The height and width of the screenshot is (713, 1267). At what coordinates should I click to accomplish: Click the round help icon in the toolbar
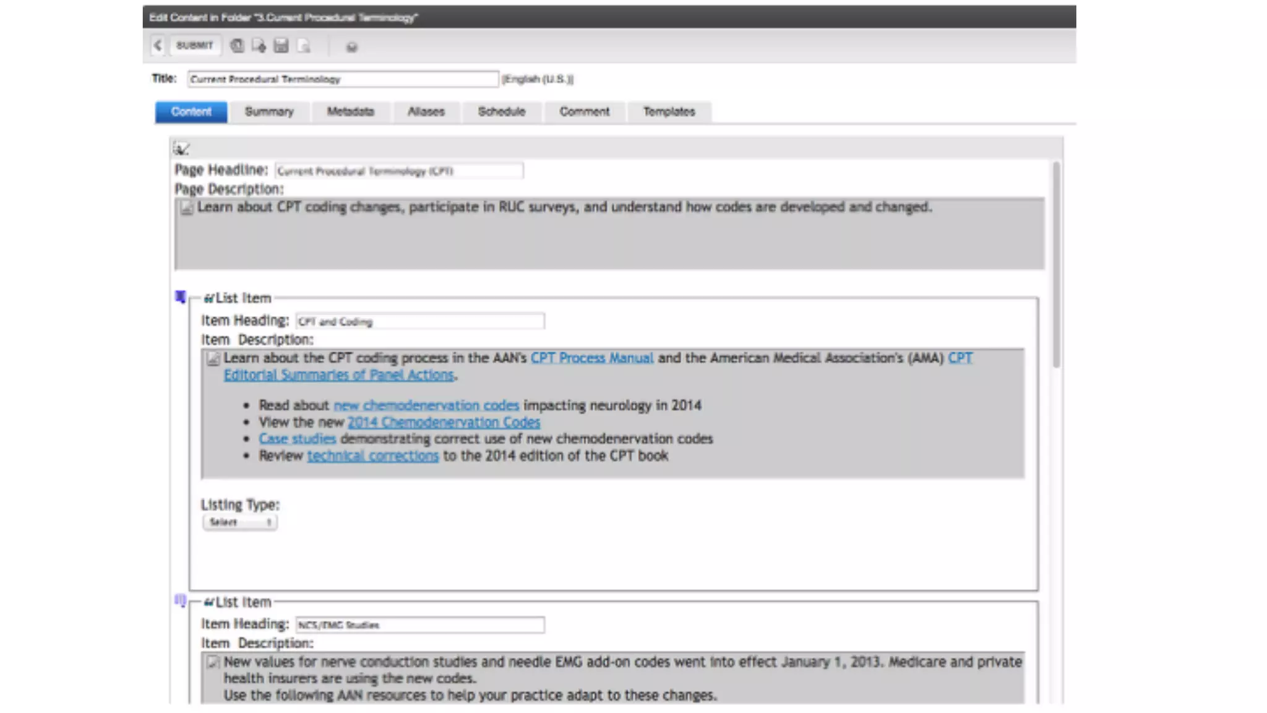[x=351, y=47]
